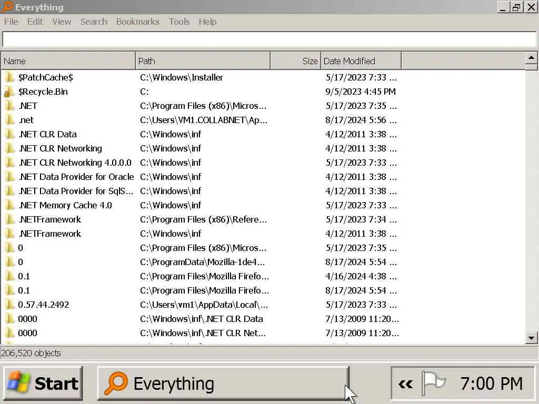
Task: Open the View menu
Action: (x=62, y=22)
